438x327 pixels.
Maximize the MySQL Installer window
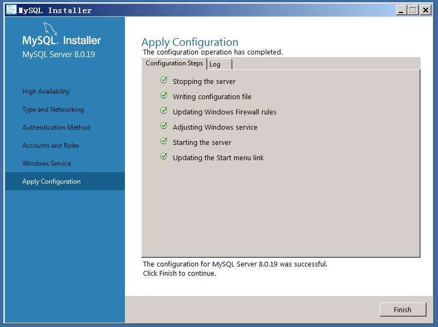pos(413,10)
